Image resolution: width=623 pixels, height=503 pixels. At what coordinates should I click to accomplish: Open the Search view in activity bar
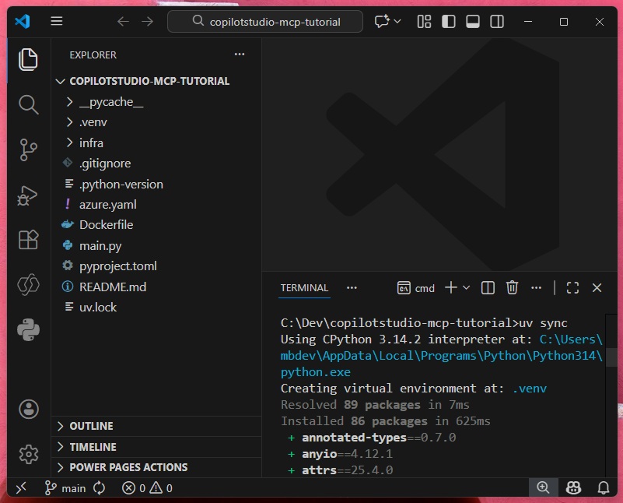click(28, 104)
